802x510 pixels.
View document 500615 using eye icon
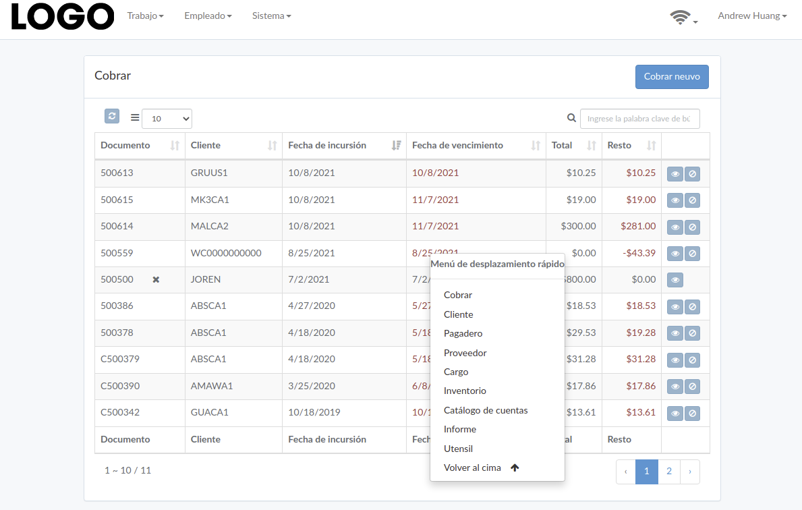click(675, 200)
